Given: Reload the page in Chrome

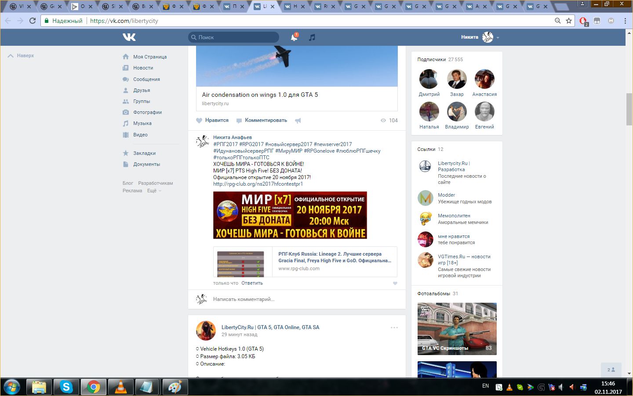Looking at the screenshot, I should pos(33,21).
